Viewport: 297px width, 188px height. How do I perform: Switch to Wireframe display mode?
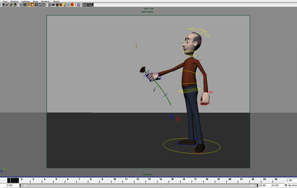click(49, 5)
